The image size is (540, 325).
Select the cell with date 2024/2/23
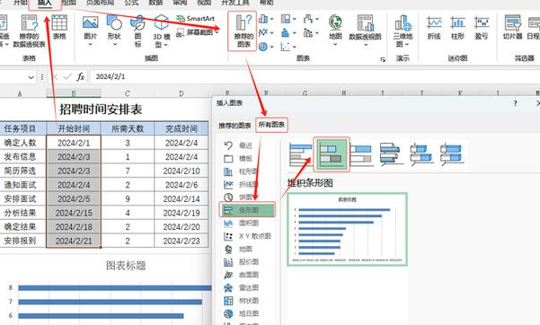click(x=181, y=241)
